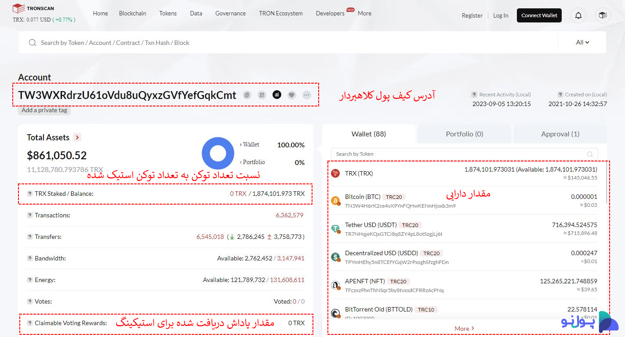Switch to the Wallet (88) tab
This screenshot has width=625, height=337.
click(369, 134)
